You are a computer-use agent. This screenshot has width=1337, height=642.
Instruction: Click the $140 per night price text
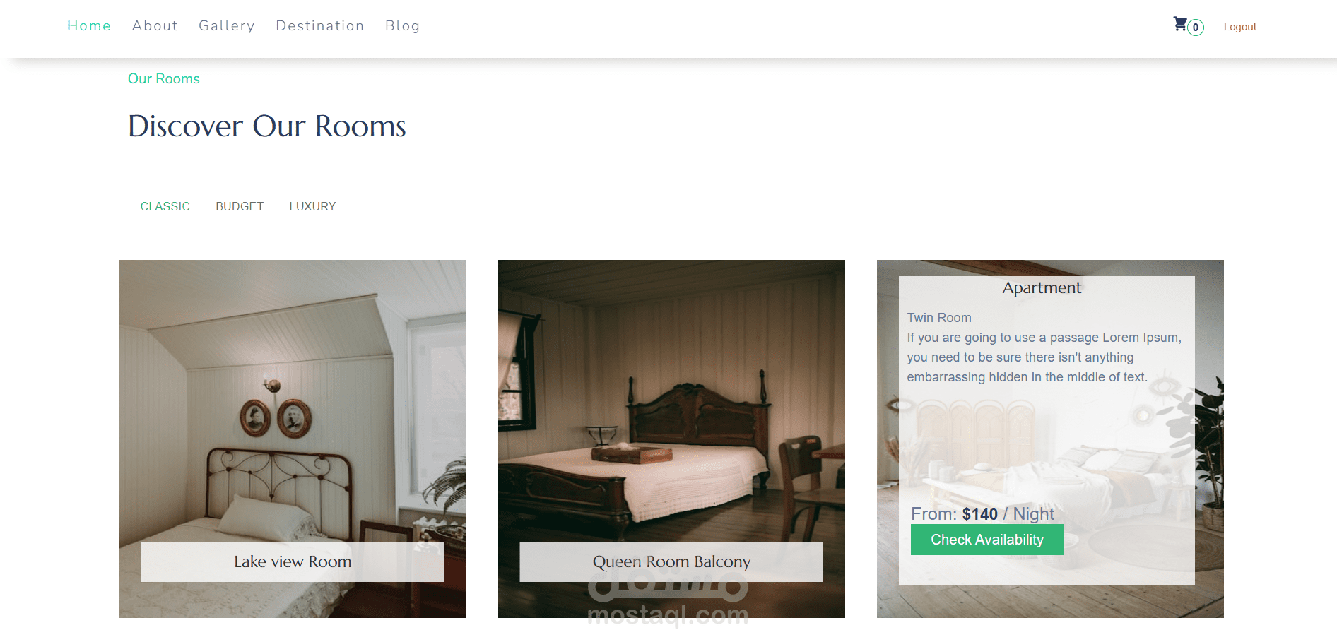[982, 514]
